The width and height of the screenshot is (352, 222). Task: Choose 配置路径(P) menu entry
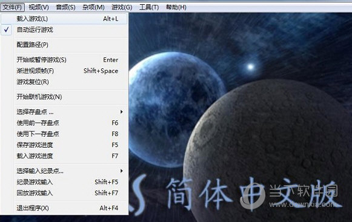point(64,45)
